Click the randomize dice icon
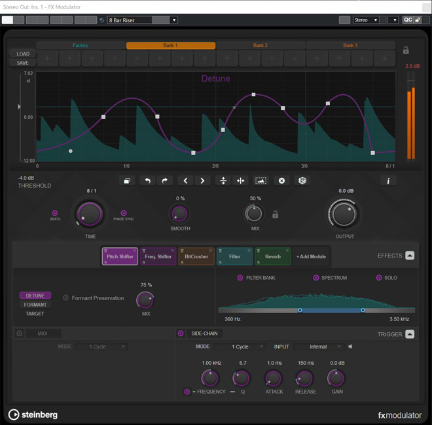The height and width of the screenshot is (425, 432). (302, 181)
